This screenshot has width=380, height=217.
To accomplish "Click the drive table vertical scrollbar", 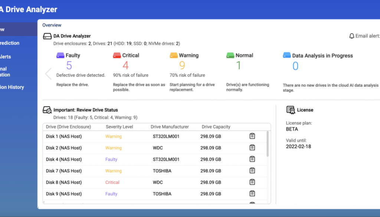I will click(268, 144).
